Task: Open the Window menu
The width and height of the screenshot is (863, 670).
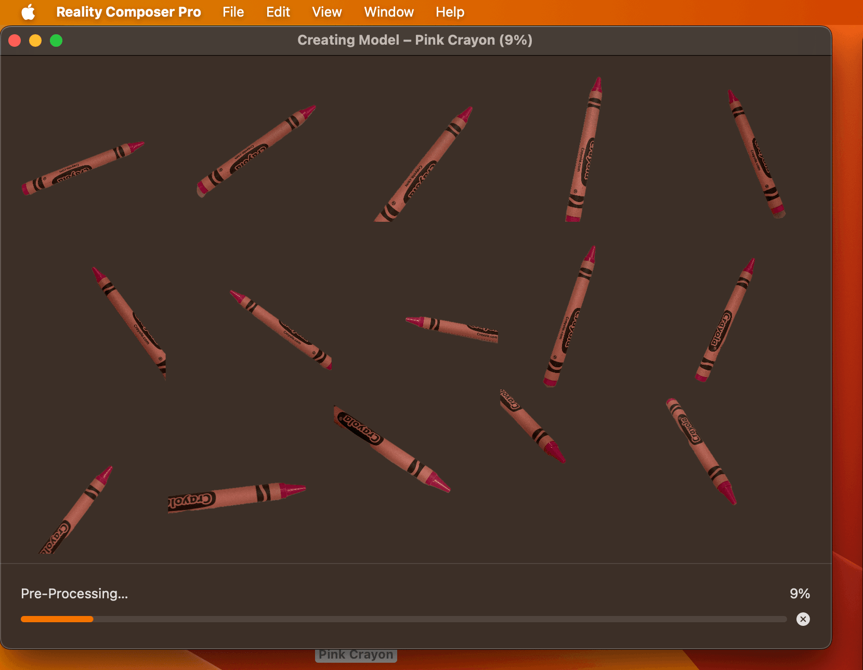Action: (388, 12)
